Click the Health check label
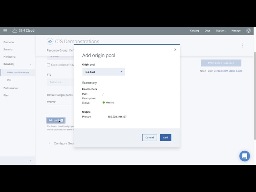Screen dimensions: 256x192 pos(90,89)
